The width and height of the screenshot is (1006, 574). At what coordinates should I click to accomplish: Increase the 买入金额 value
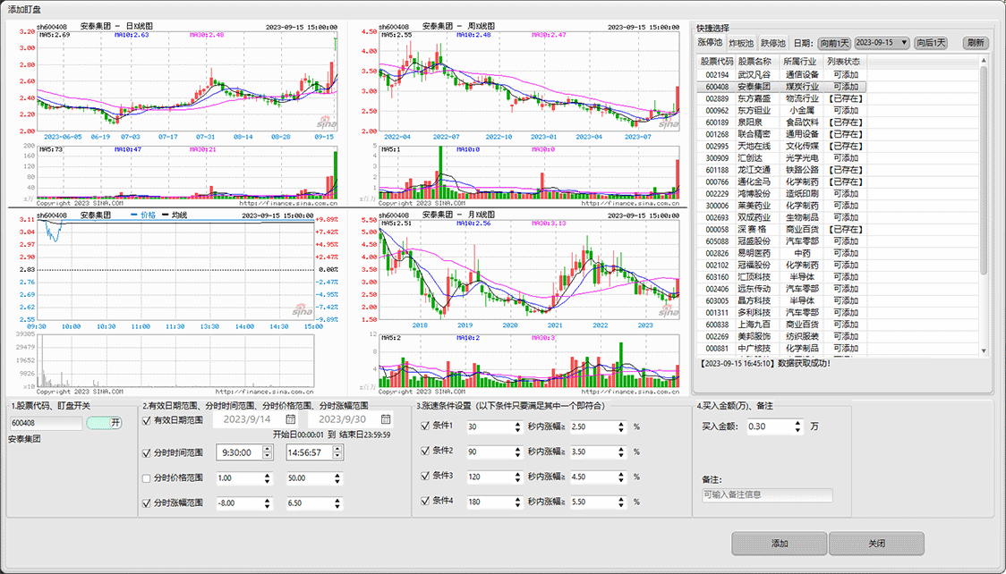point(798,424)
